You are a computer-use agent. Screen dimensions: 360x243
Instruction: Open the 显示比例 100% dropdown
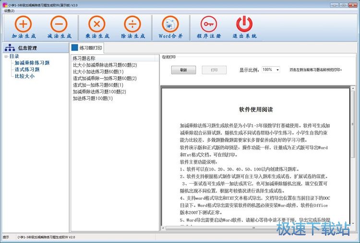pyautogui.click(x=277, y=69)
